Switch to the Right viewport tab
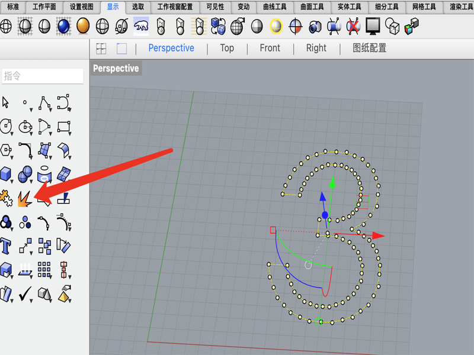 [x=316, y=48]
